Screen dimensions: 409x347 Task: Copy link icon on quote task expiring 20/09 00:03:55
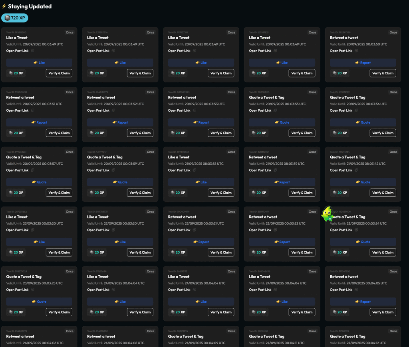tap(276, 110)
